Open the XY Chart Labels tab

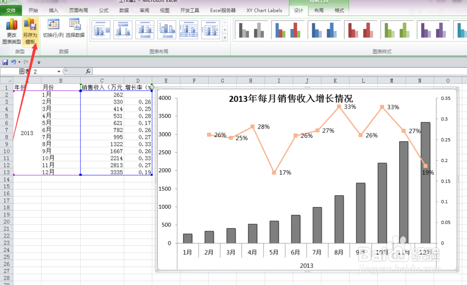click(264, 10)
